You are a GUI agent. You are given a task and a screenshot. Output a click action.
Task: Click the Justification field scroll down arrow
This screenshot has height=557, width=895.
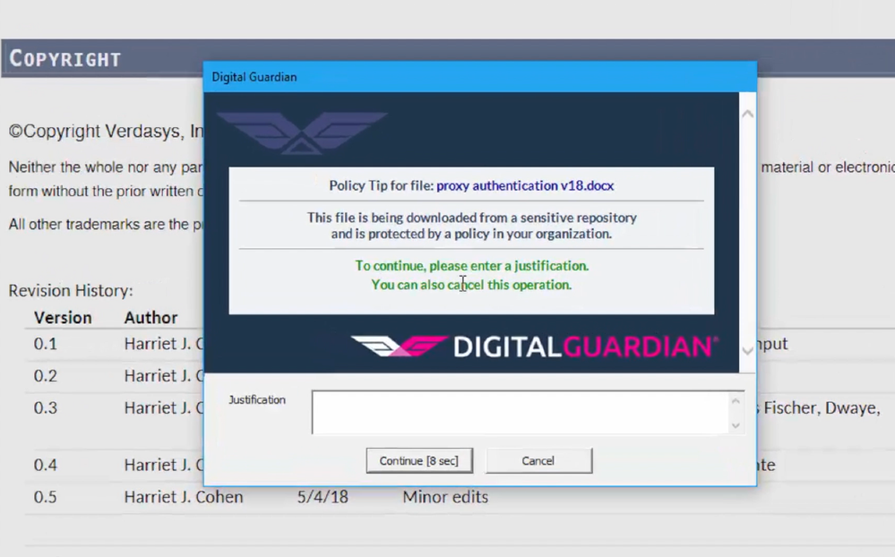coord(736,425)
